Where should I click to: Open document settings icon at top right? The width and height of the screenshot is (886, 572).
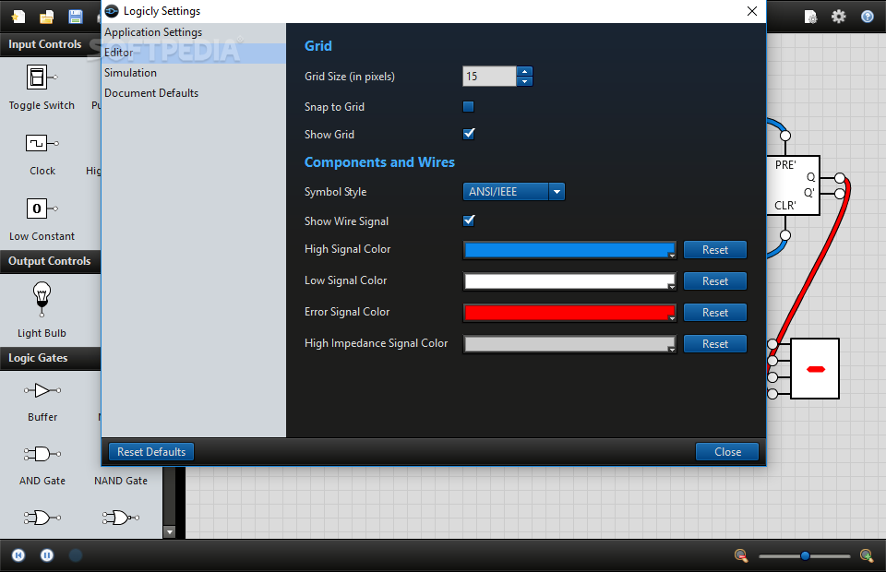[x=810, y=17]
